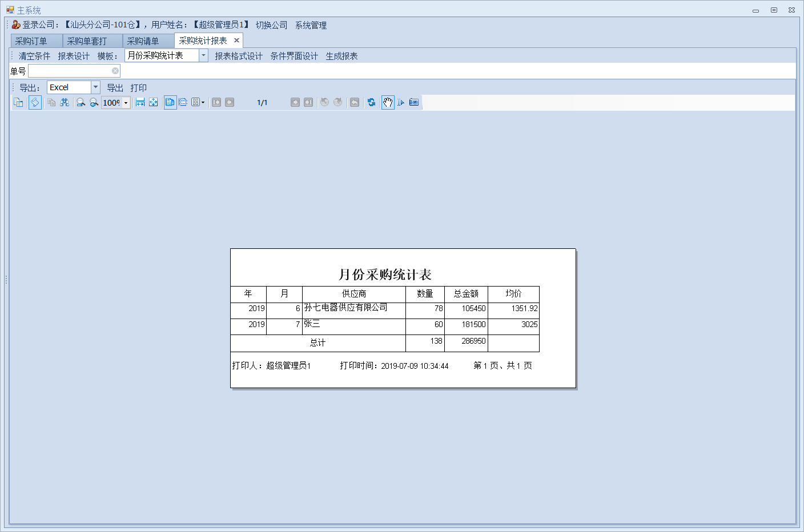This screenshot has height=532, width=804.
Task: Click the document map tree icon
Action: [18, 102]
